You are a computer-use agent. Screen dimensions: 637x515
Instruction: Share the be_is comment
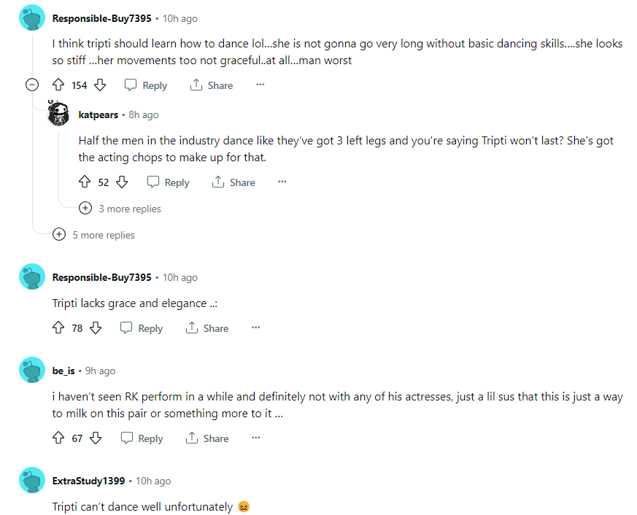207,438
